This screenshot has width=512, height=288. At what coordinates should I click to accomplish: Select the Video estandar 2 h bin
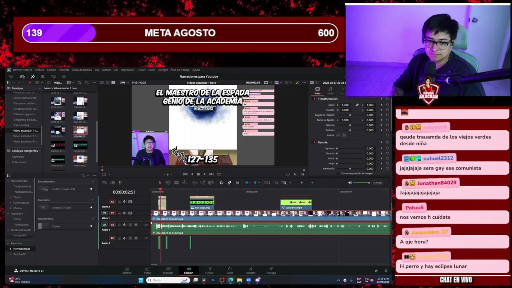pos(26,136)
